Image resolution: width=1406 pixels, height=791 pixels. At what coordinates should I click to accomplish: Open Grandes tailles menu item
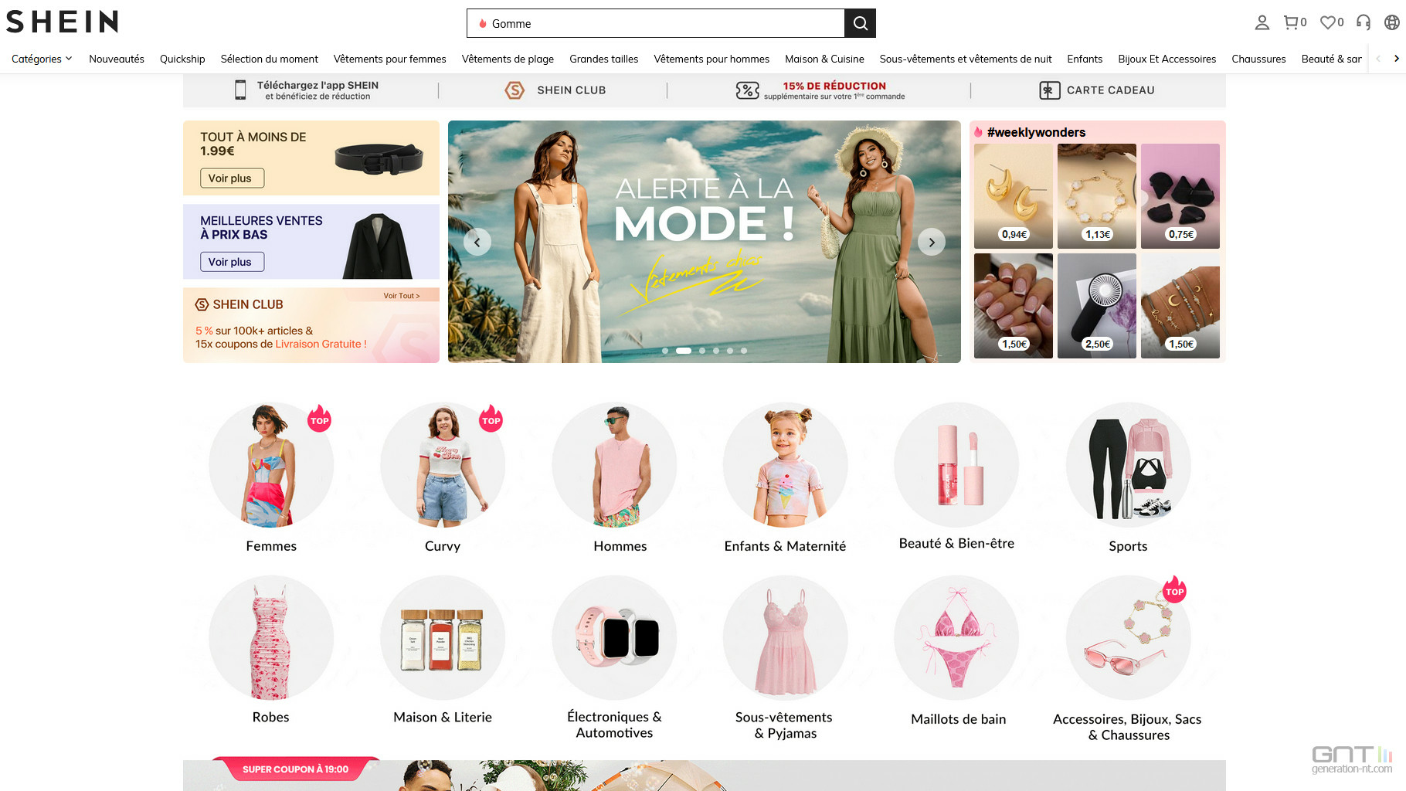[604, 59]
